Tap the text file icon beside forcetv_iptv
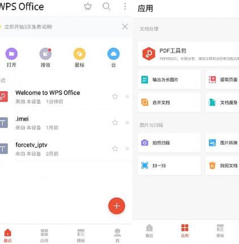 (3, 148)
